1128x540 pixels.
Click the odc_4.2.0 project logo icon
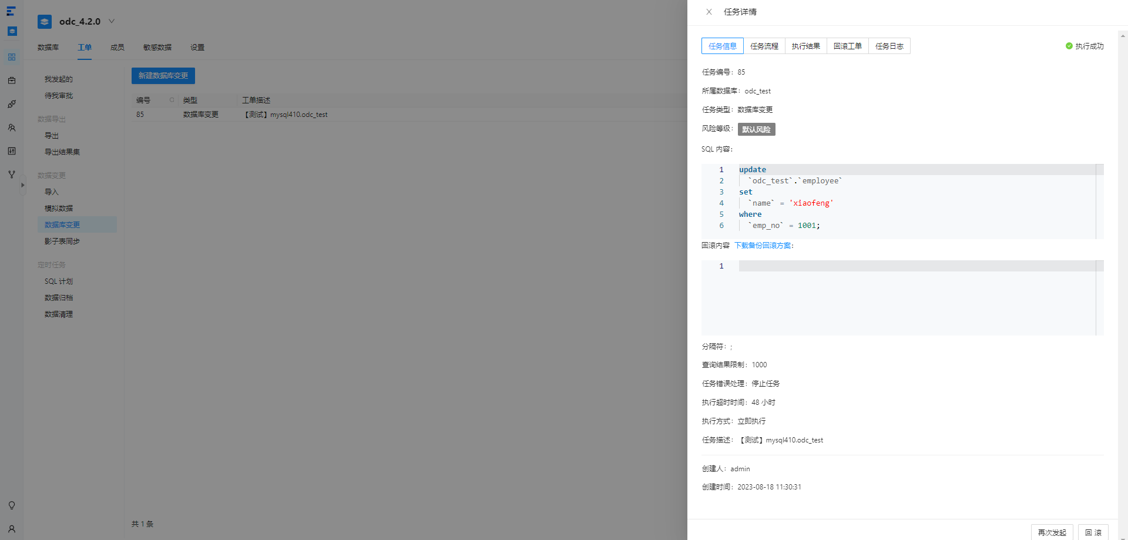pyautogui.click(x=45, y=22)
